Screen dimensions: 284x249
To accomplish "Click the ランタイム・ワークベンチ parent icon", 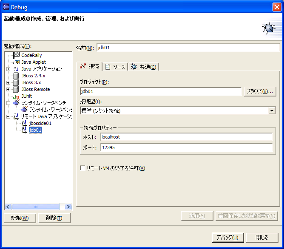I will [x=16, y=102].
